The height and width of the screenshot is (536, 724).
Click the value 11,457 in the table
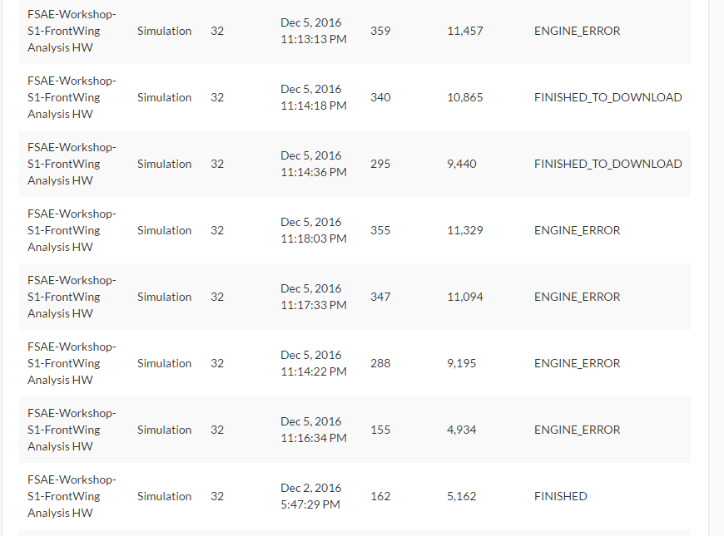(x=464, y=31)
